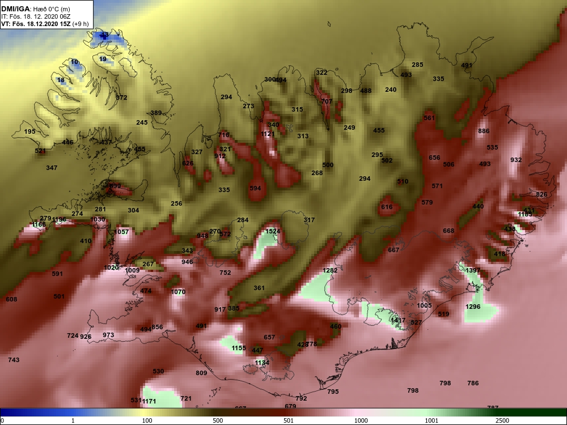The width and height of the screenshot is (567, 425).
Task: Click the map value 752
Action: pos(225,273)
